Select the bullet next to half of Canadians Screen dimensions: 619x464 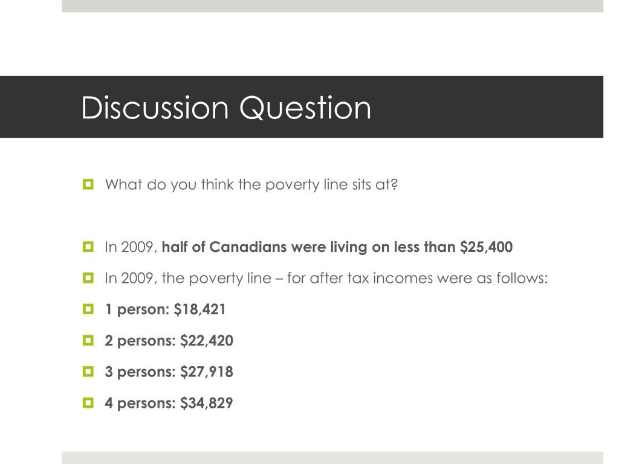(x=88, y=247)
